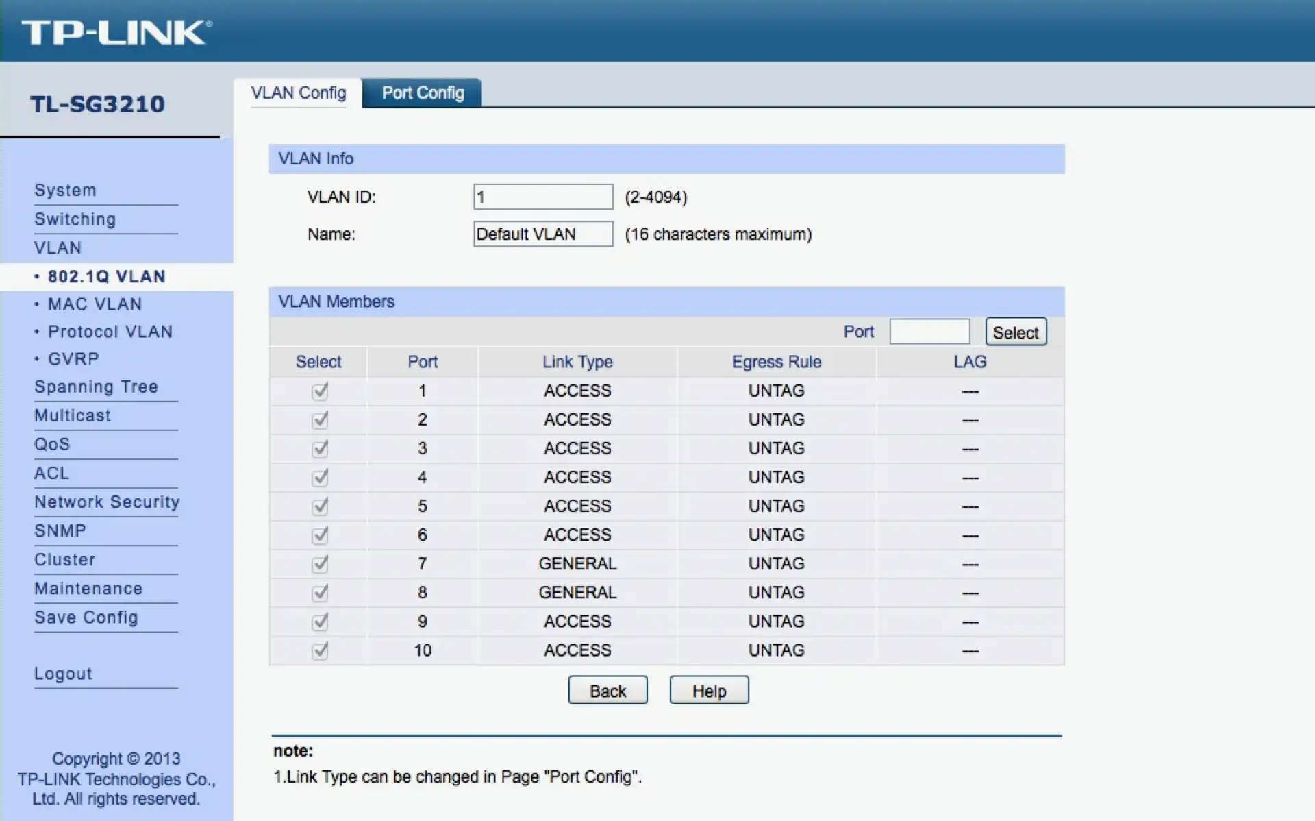Click the Back button

607,691
